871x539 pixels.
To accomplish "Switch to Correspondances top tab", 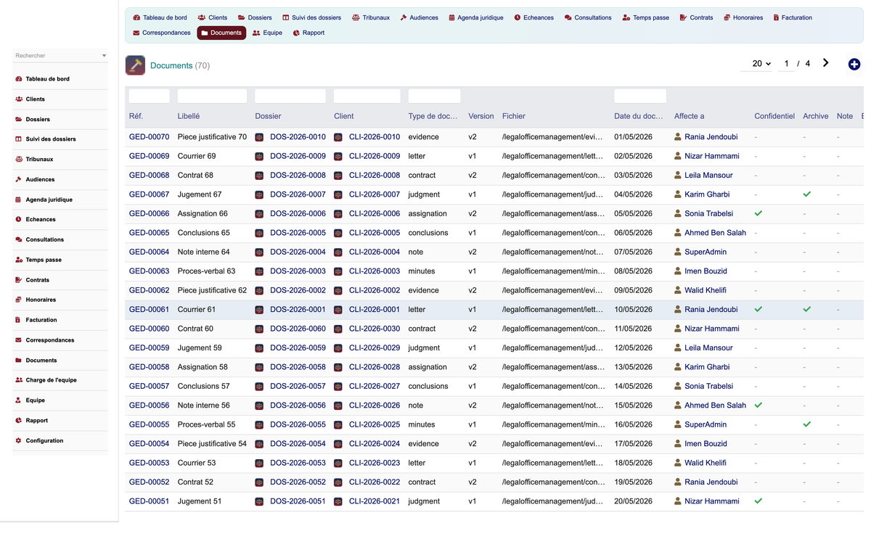I will 162,33.
